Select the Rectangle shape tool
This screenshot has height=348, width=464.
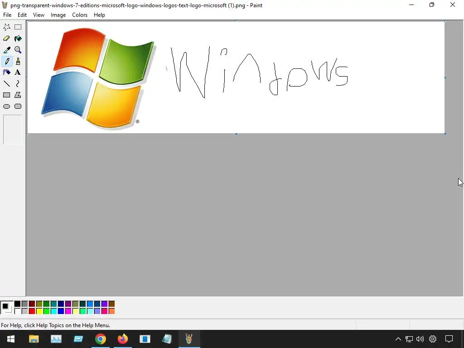(x=6, y=95)
